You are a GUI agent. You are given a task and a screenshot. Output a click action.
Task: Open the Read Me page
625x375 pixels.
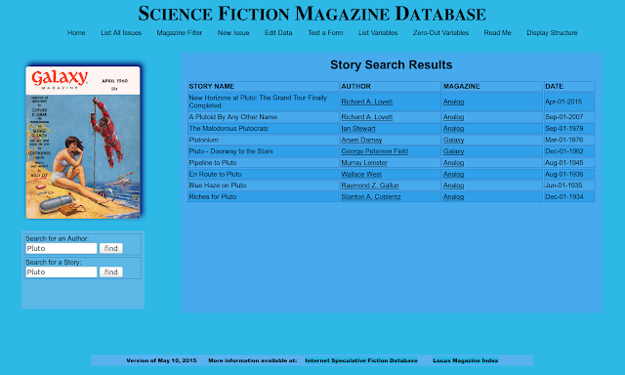click(497, 32)
